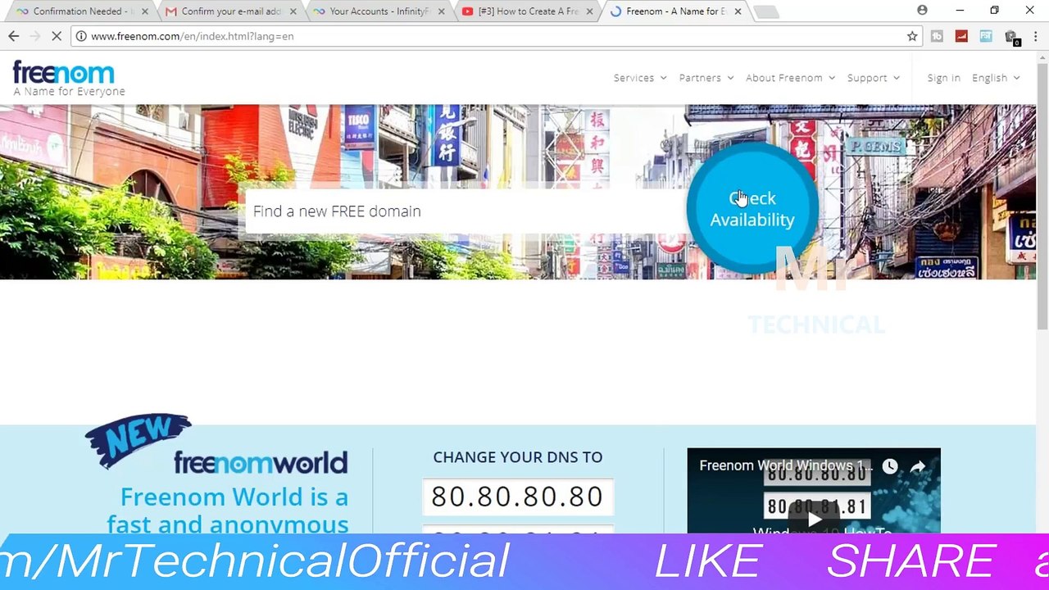Click the 'Freenom World is a' text
1049x590 pixels.
click(x=234, y=497)
